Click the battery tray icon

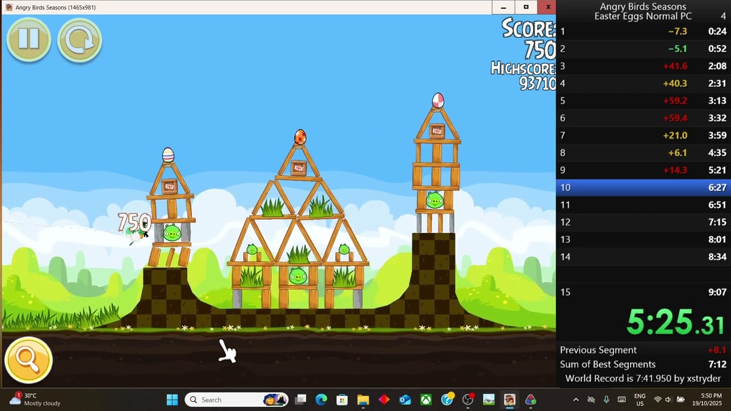(681, 400)
